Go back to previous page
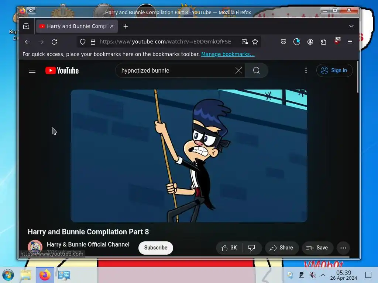This screenshot has width=378, height=283. [28, 42]
